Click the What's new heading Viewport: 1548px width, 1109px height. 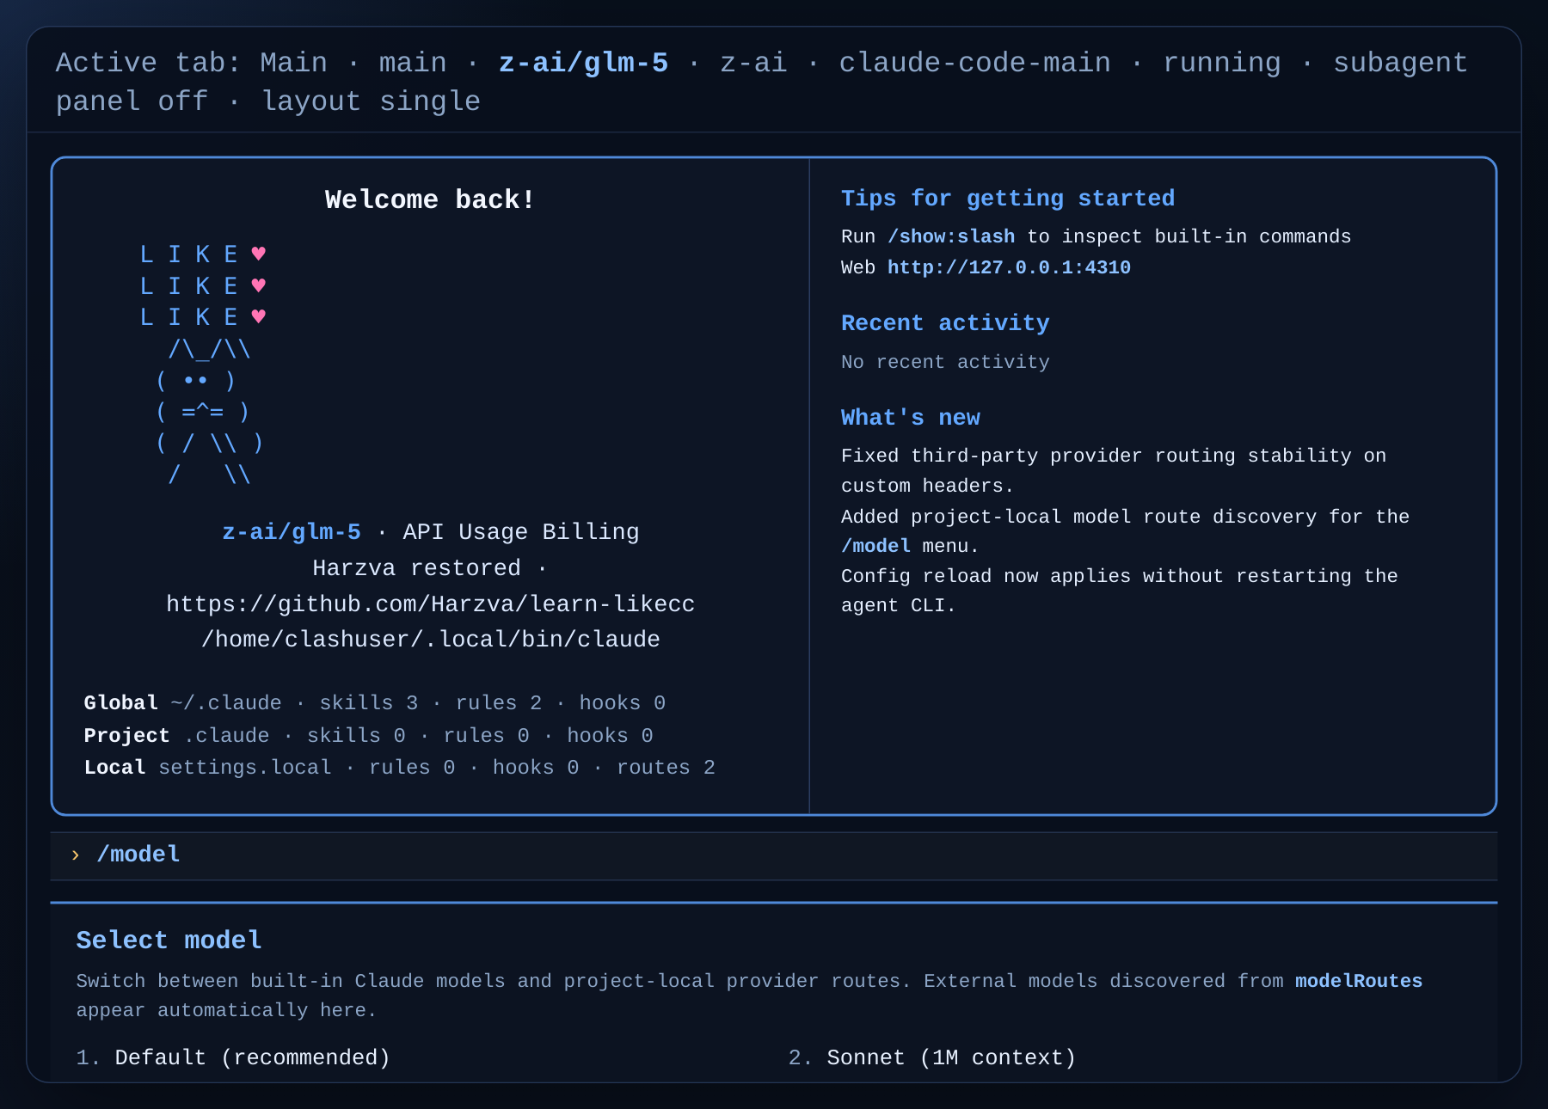(x=911, y=418)
